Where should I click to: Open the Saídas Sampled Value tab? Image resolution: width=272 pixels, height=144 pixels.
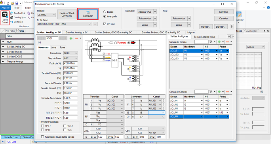click(204, 37)
